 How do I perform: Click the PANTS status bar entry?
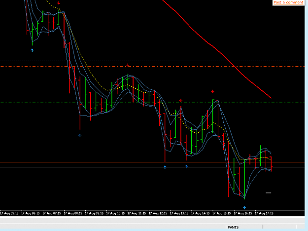[233, 227]
